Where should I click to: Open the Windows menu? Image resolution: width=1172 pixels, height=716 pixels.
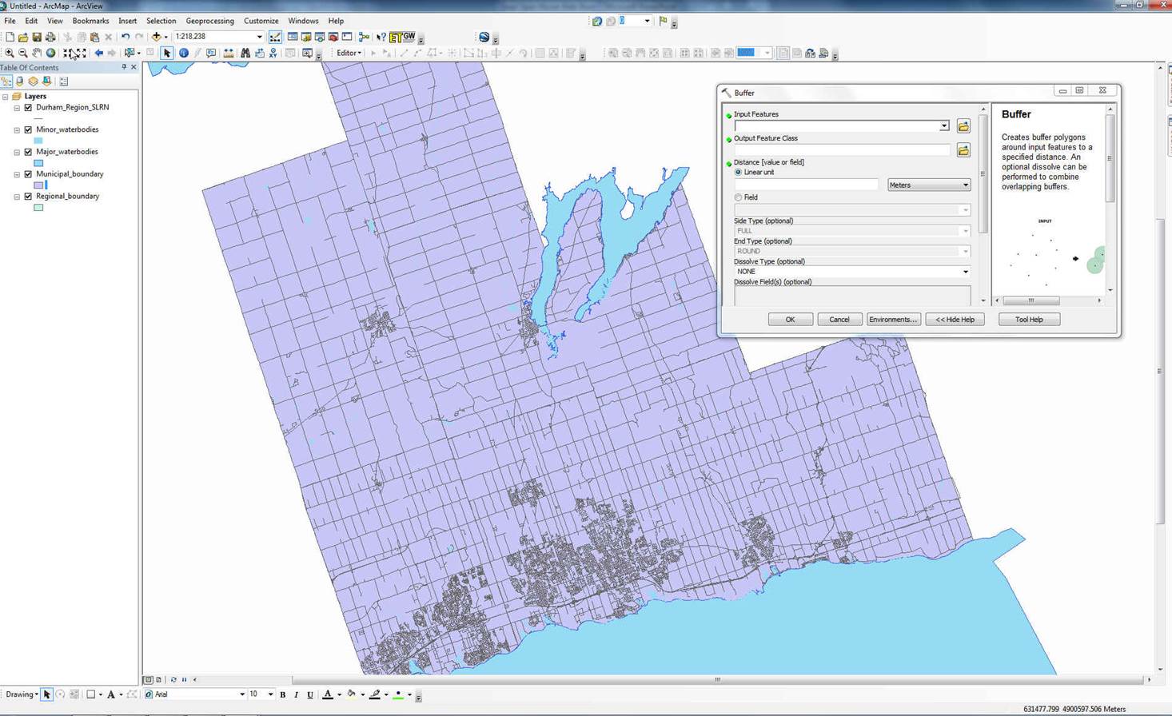click(303, 21)
